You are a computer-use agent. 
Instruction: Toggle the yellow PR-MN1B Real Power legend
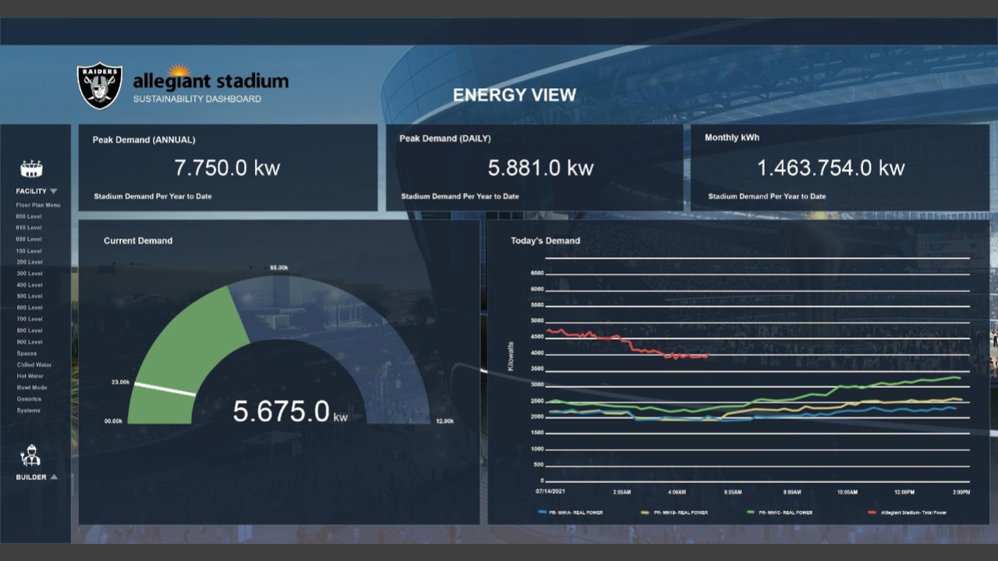[x=674, y=513]
